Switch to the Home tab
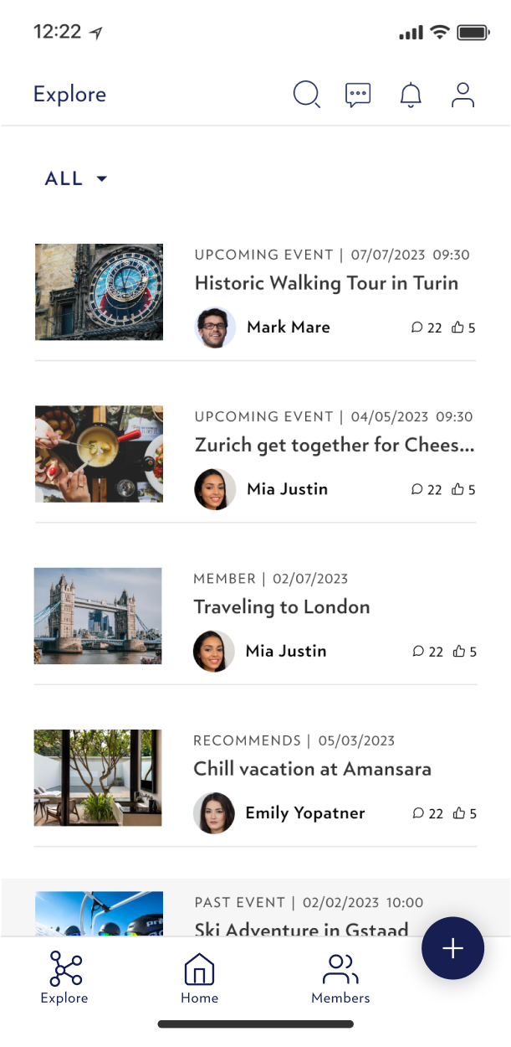This screenshot has height=1047, width=511. coord(199,977)
